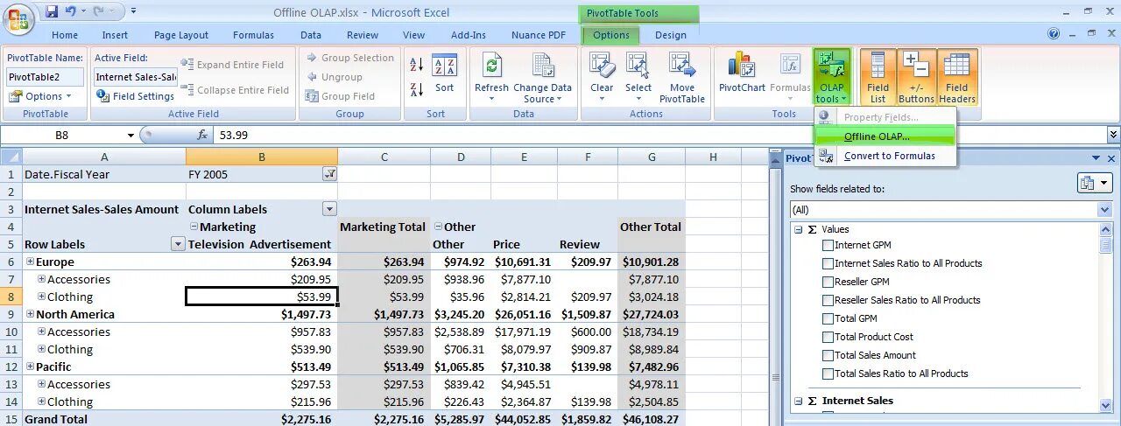
Task: Change Data Source for PivotTable
Action: [542, 77]
